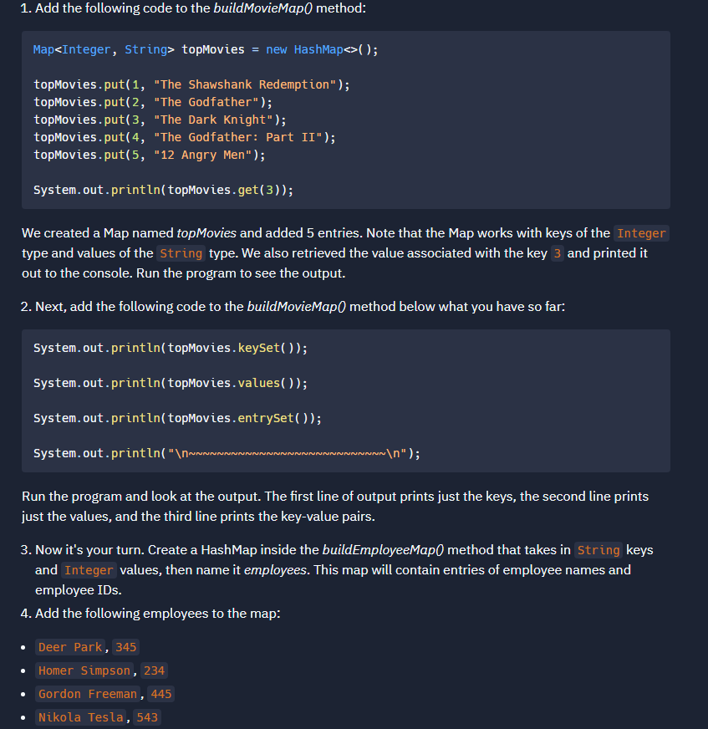Click the String type code highlight

181,252
